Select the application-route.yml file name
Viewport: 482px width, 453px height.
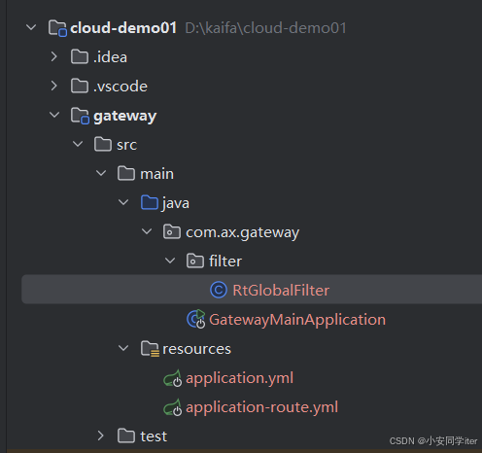point(262,407)
